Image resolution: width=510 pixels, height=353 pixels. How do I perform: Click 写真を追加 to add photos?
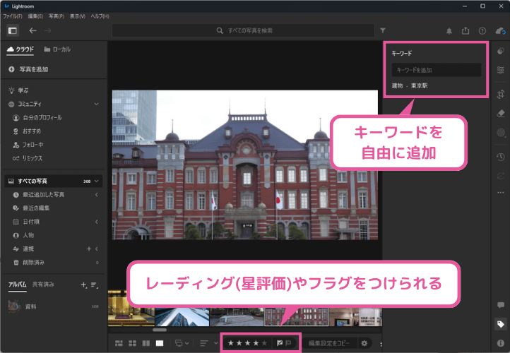(x=34, y=69)
